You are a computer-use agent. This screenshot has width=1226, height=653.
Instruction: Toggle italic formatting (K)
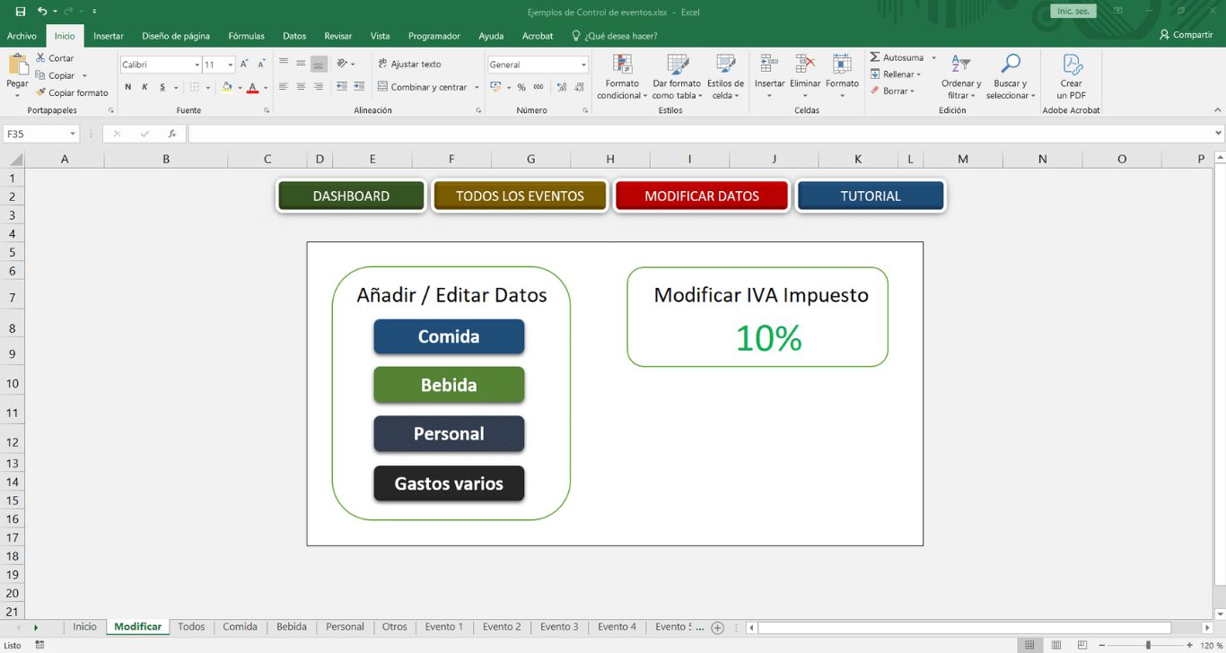[144, 87]
